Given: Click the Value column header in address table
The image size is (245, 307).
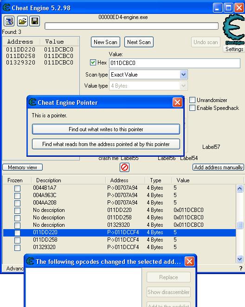Looking at the screenshot, I should (x=207, y=180).
